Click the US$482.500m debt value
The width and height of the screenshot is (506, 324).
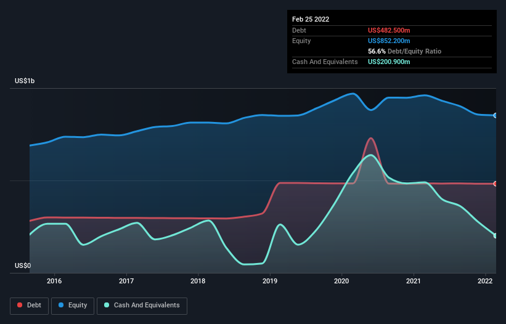click(x=389, y=30)
